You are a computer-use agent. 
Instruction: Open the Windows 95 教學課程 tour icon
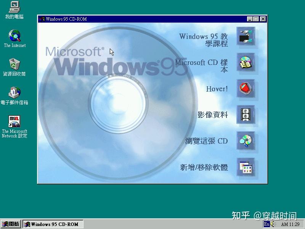pyautogui.click(x=246, y=36)
